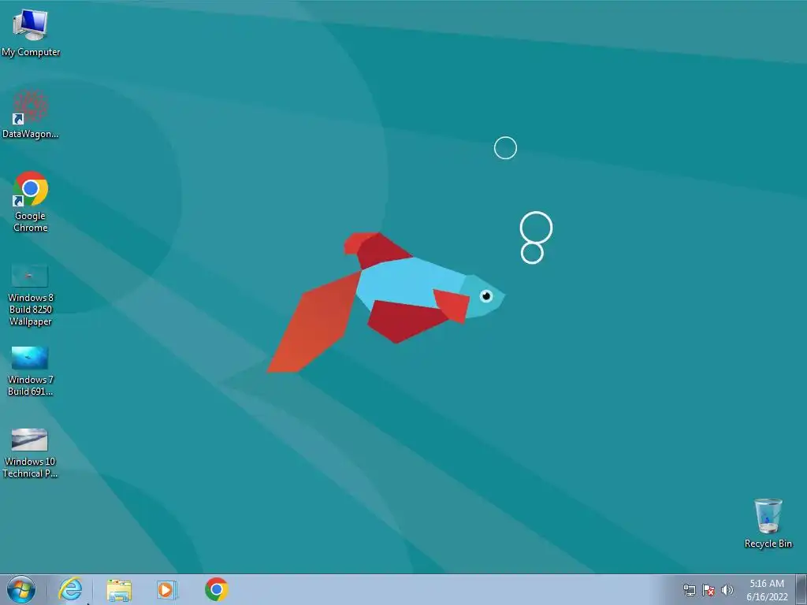Launch Internet Explorer from the taskbar
807x605 pixels.
coord(70,589)
